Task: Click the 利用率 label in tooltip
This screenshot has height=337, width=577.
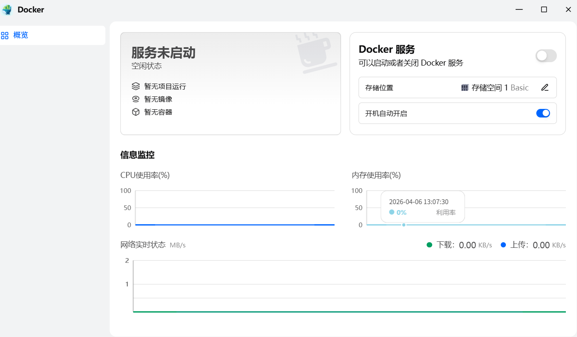Action: (x=446, y=212)
